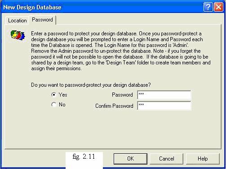
Task: Select the Password tab
Action: [42, 20]
